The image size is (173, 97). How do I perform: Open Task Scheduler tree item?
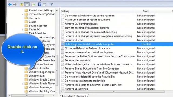pyautogui.click(x=37, y=33)
